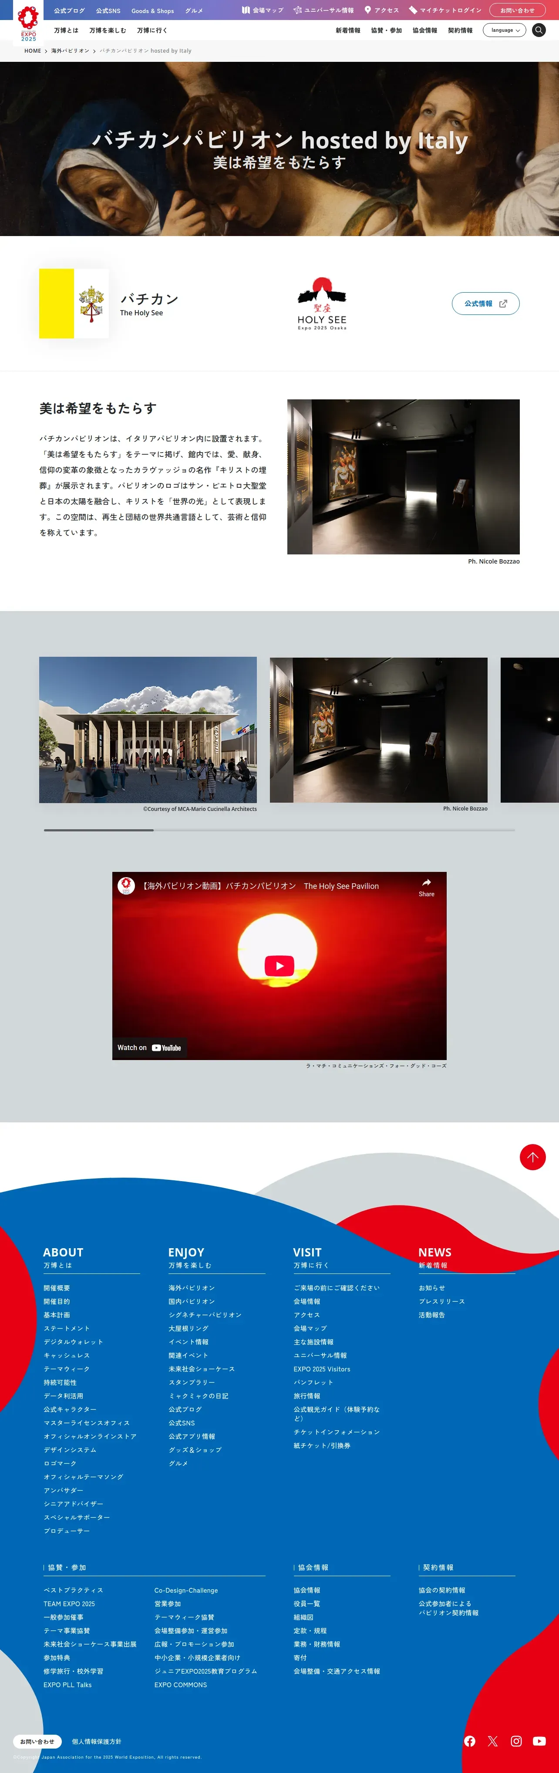
Task: Open the Italy pavilion exterior carousel image
Action: pos(148,729)
